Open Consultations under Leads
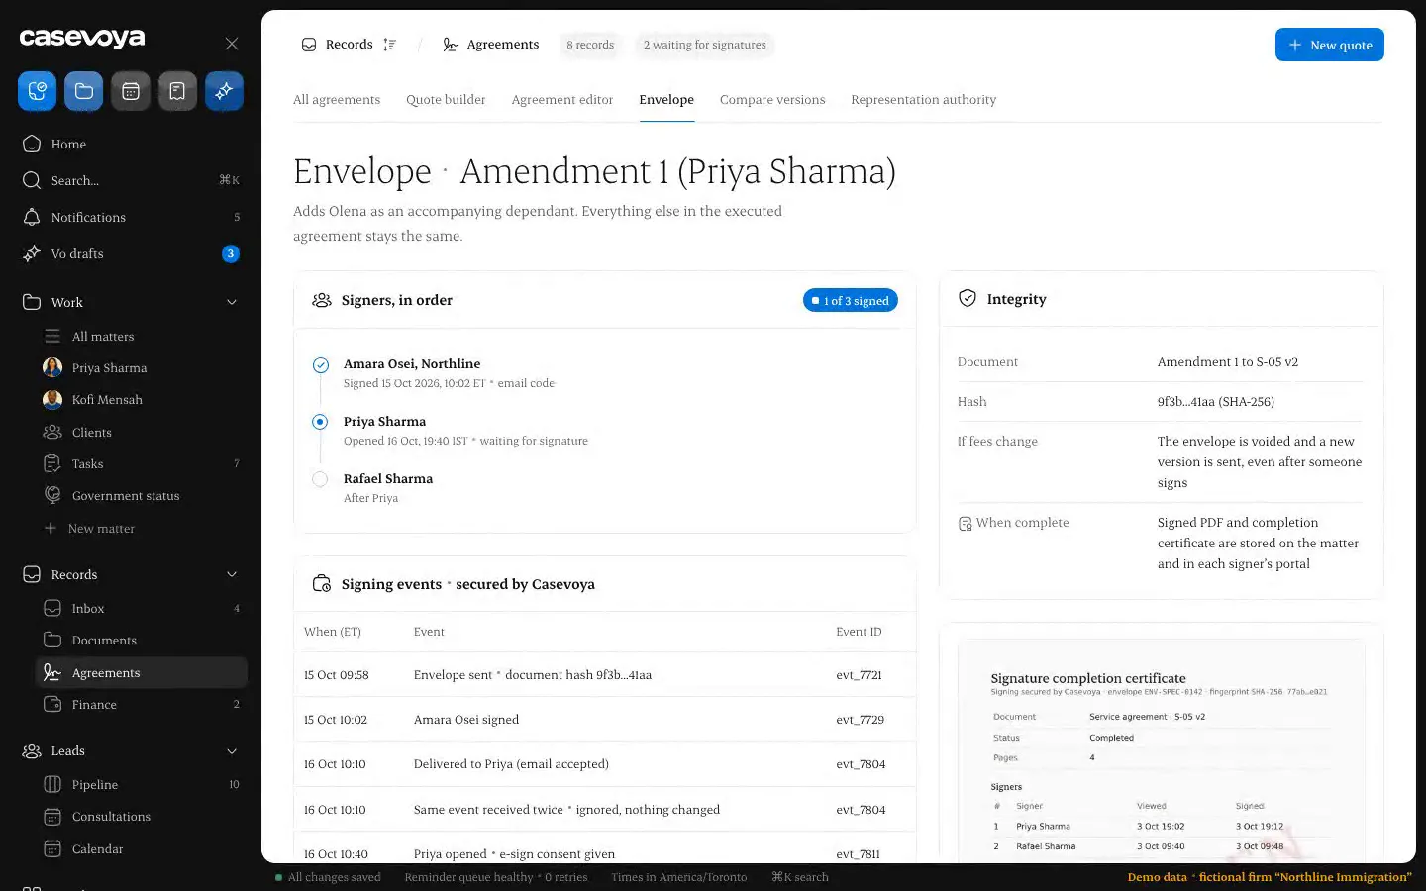This screenshot has width=1426, height=891. click(141, 817)
